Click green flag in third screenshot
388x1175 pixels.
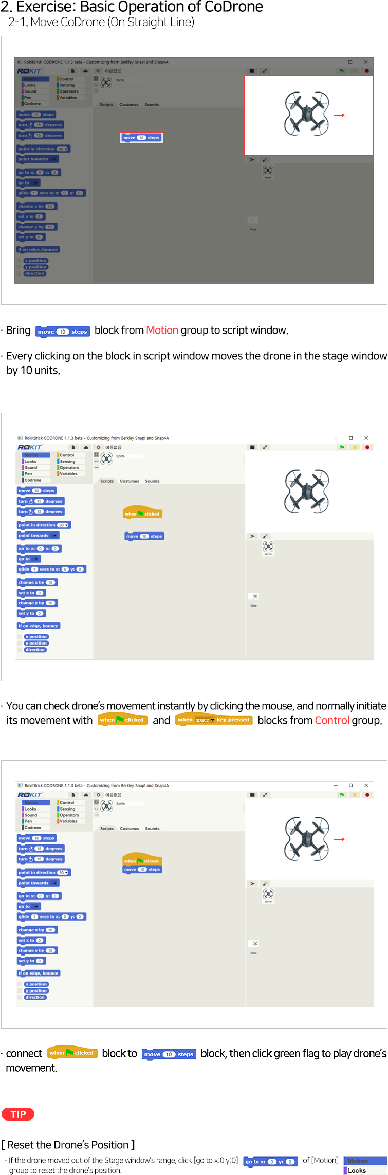click(342, 795)
